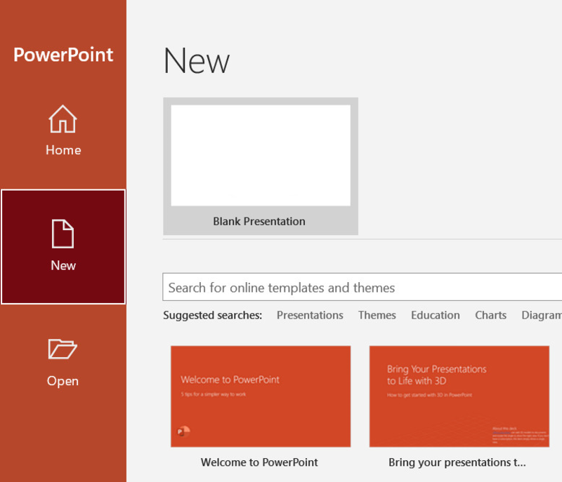Image resolution: width=562 pixels, height=482 pixels.
Task: Click the Blank Presentation caption text
Action: (x=259, y=222)
